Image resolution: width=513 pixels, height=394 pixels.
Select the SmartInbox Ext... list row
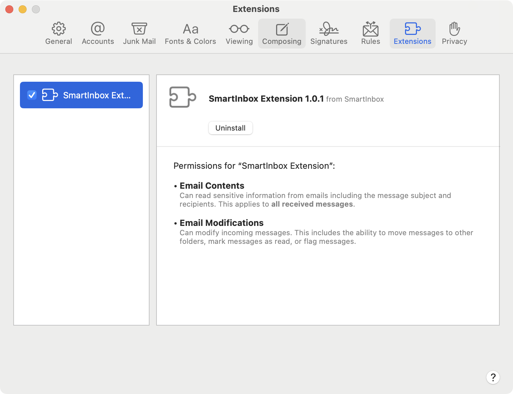pos(81,95)
